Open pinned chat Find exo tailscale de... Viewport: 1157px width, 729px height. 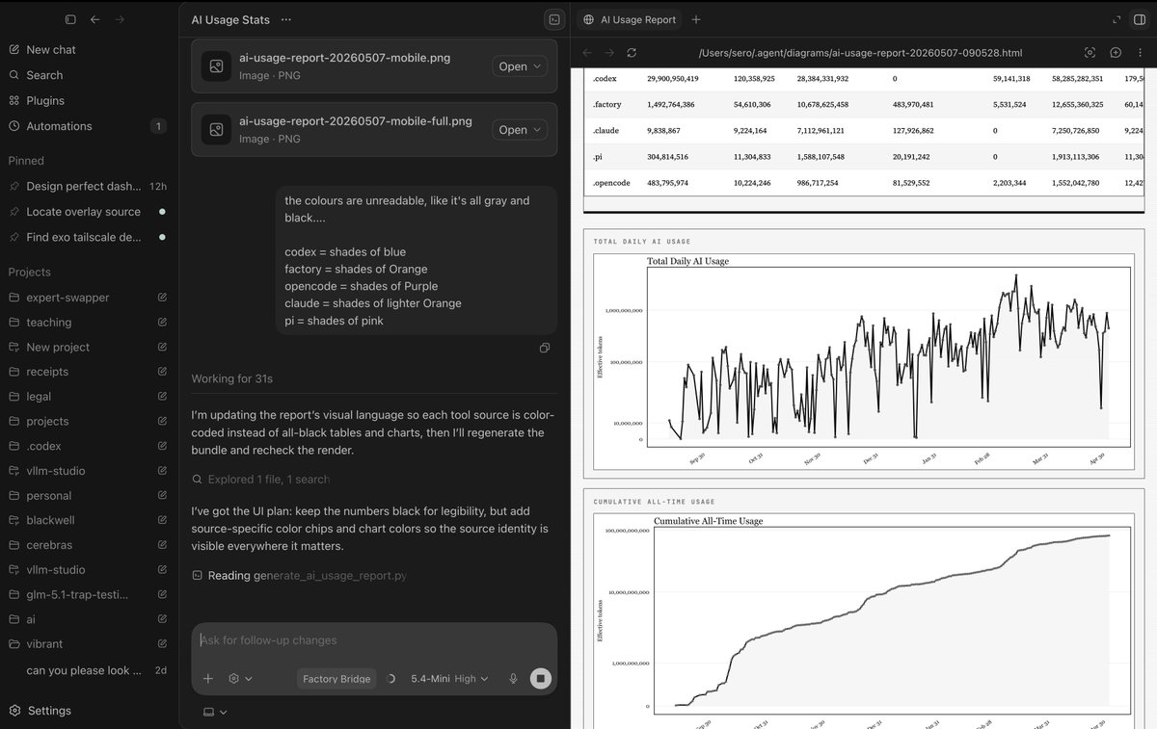click(87, 237)
